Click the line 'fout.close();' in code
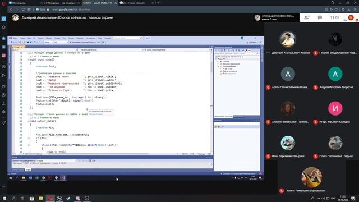359x202 pixels. click(45, 104)
